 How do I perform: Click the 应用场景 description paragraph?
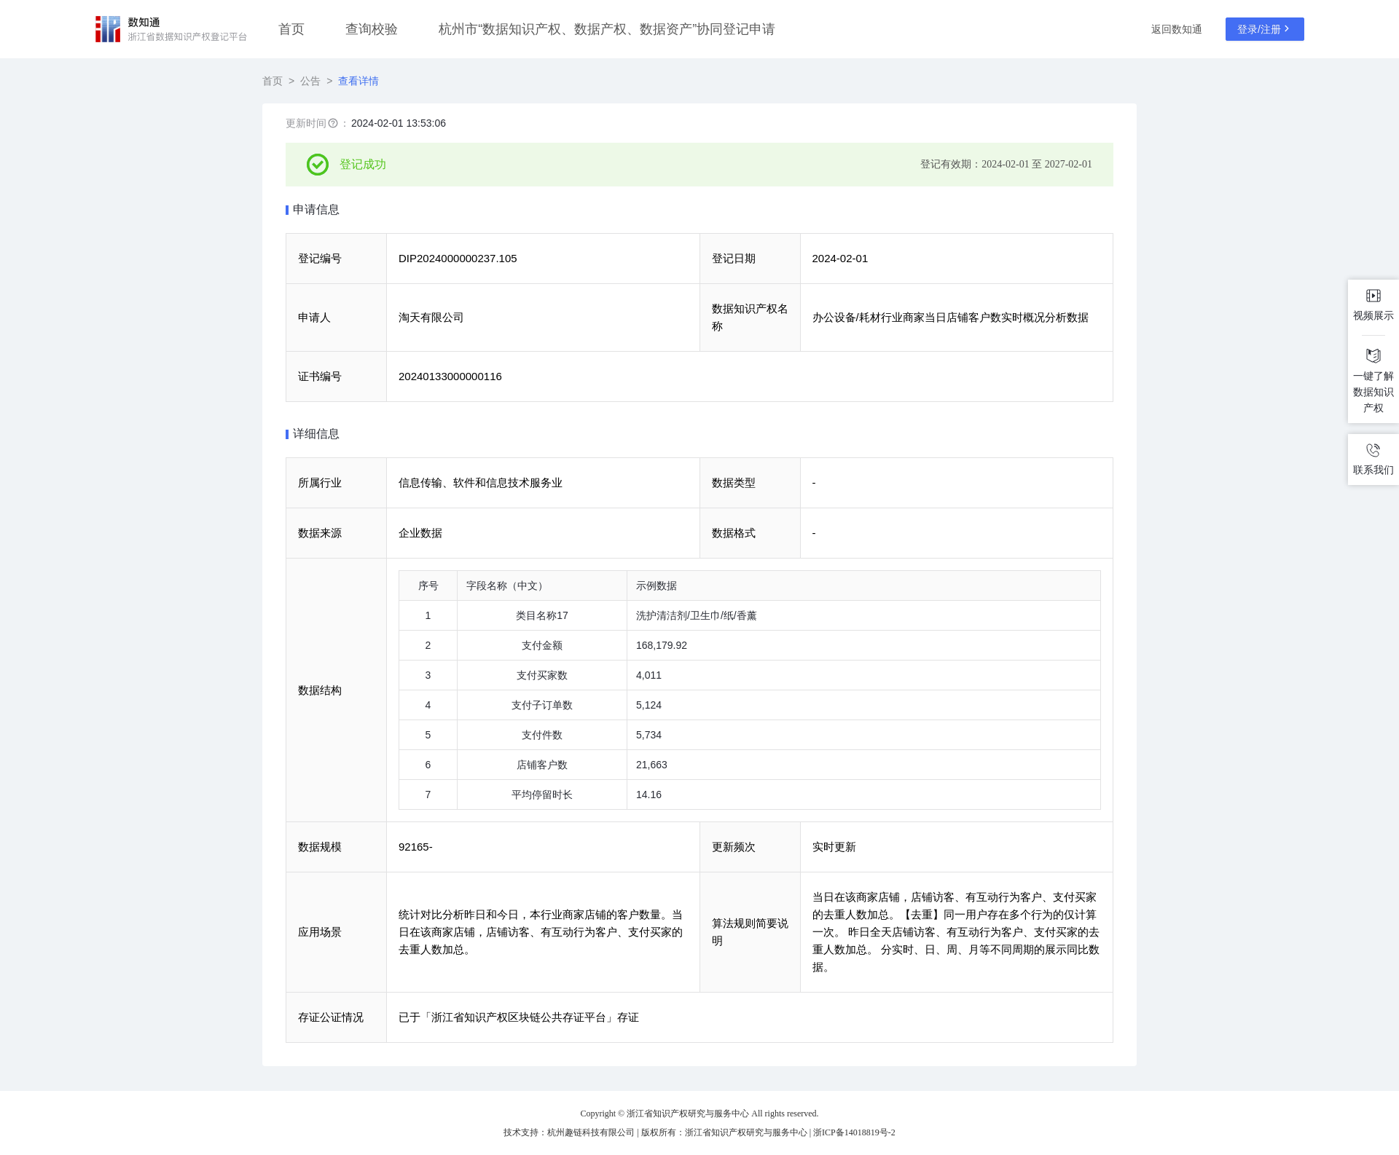[x=541, y=932]
